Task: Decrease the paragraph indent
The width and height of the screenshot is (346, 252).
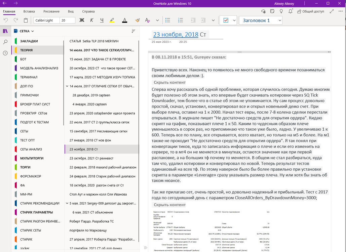Action: tap(193, 20)
